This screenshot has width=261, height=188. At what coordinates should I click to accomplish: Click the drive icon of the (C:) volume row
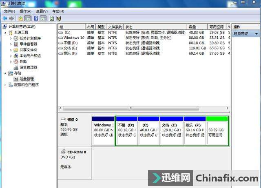pos(61,33)
